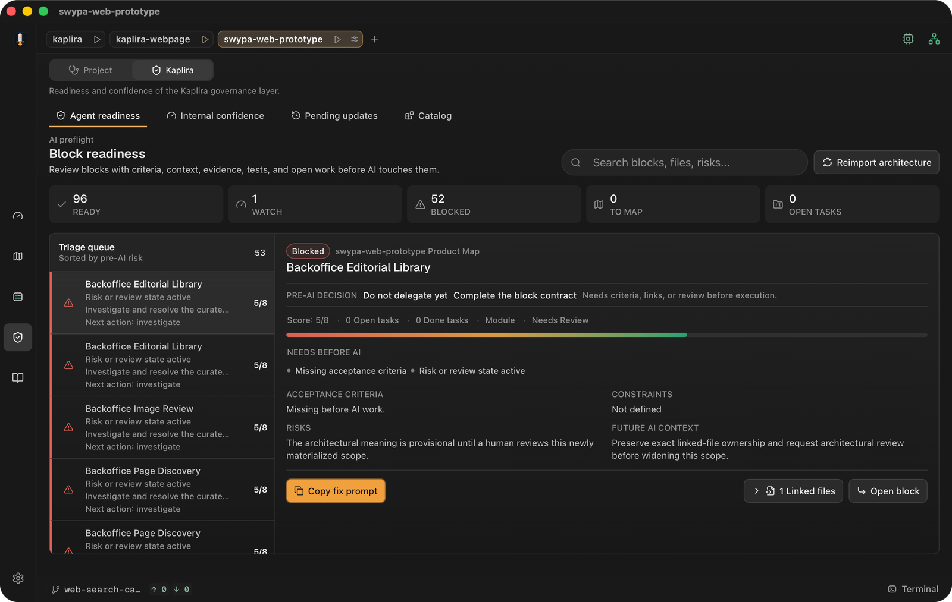The width and height of the screenshot is (952, 602).
Task: Run the kaplira tab play icon
Action: tap(97, 39)
